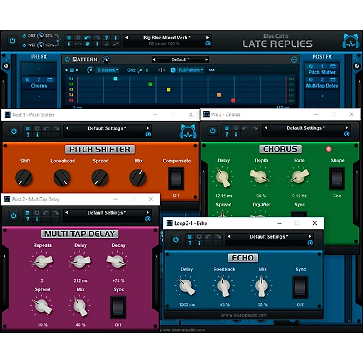This screenshot has height=363, width=363.
Task: Click the R1 cyan reply marker in pattern grid
Action: [x=115, y=78]
